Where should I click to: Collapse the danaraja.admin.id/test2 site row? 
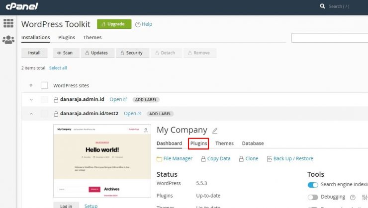pos(31,114)
